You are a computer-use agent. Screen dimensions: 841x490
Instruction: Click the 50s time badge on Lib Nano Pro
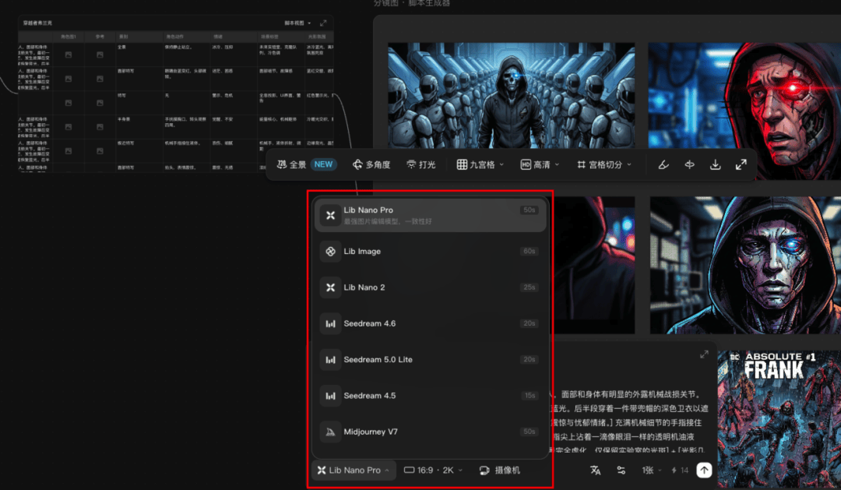(x=529, y=210)
